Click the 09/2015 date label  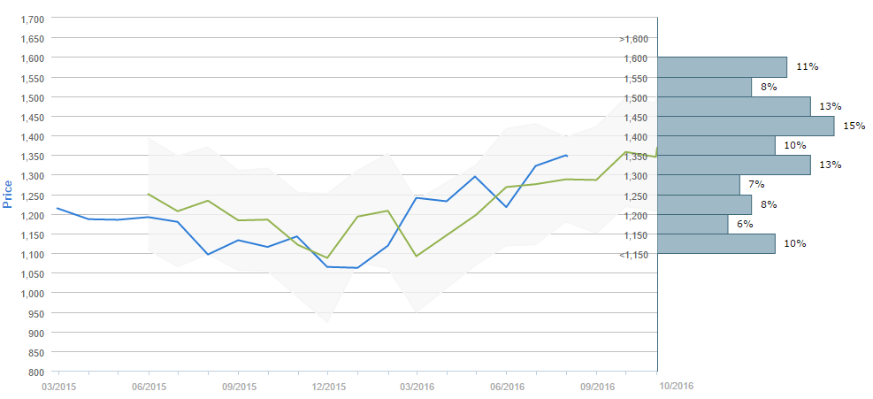click(239, 387)
